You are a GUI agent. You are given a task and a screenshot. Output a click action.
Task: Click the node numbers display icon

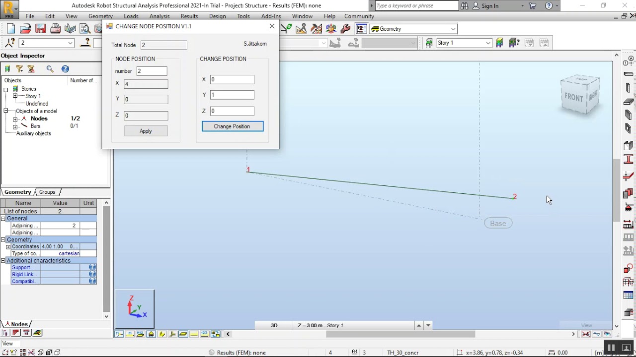point(119,334)
